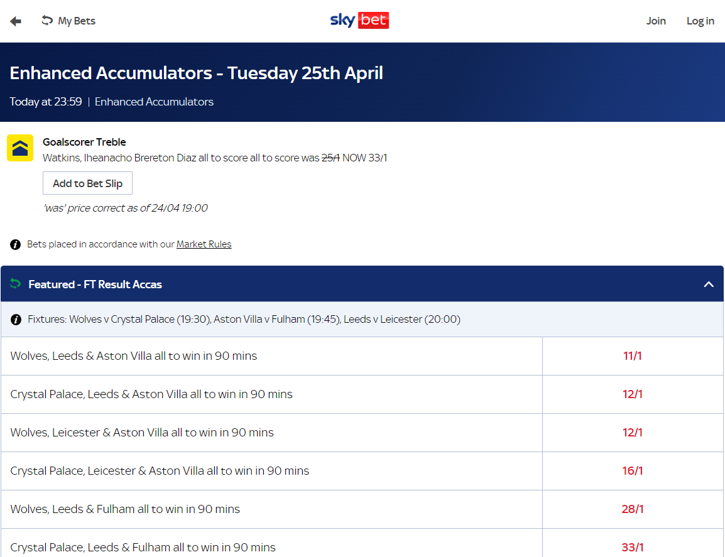Collapse the Featured - FT Result Accas section
The image size is (725, 557).
click(709, 284)
